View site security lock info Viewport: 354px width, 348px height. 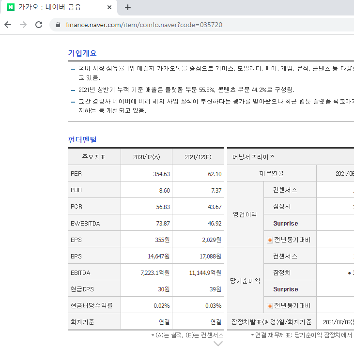pos(58,25)
